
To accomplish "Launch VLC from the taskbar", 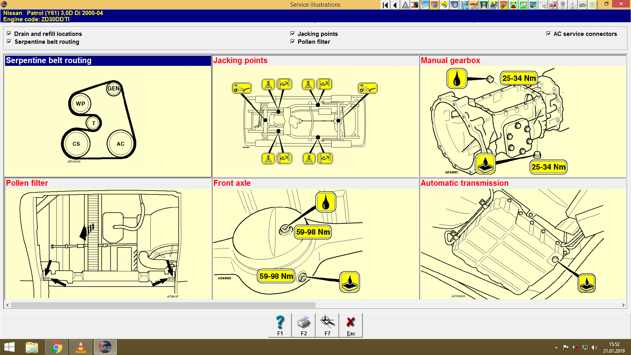I will coord(80,348).
